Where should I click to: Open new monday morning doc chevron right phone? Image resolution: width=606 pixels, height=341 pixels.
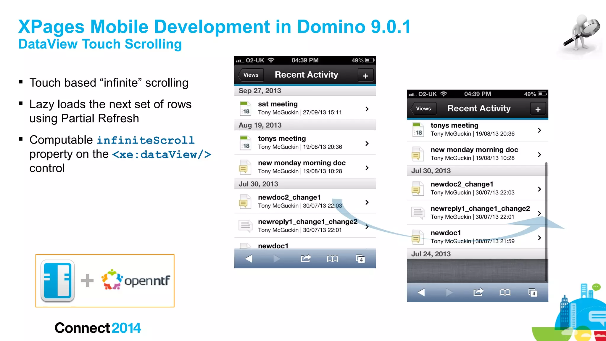pos(539,155)
